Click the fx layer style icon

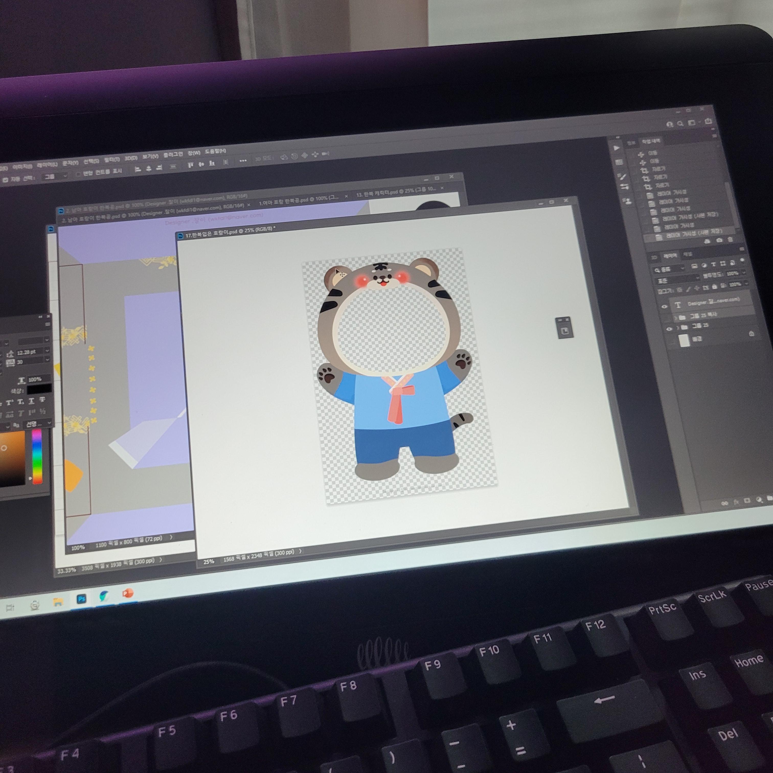(736, 502)
